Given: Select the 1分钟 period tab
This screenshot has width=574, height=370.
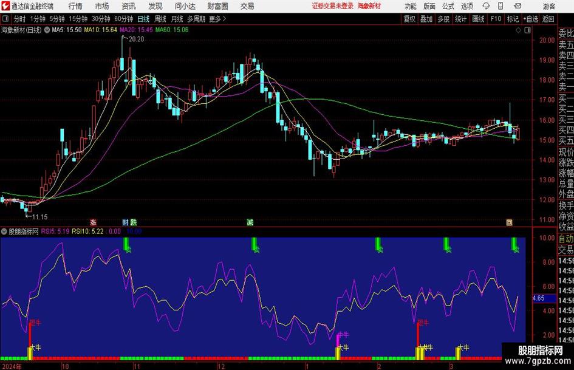Looking at the screenshot, I should (x=38, y=19).
